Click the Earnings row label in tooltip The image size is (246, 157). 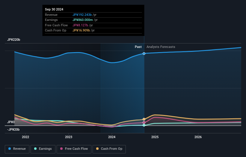[x=51, y=20]
